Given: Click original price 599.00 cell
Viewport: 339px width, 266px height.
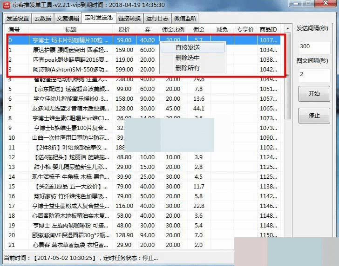Looking at the screenshot, I should [x=124, y=70].
